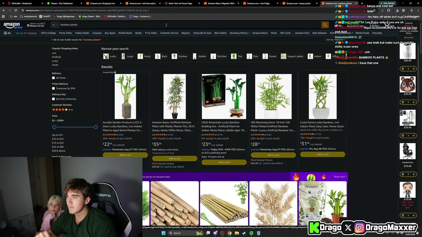The width and height of the screenshot is (422, 237).
Task: Click the price slider minimum handle
Action: point(54,127)
